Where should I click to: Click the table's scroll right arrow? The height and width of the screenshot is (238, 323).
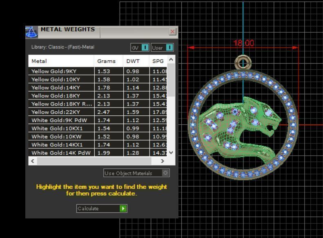point(163,161)
